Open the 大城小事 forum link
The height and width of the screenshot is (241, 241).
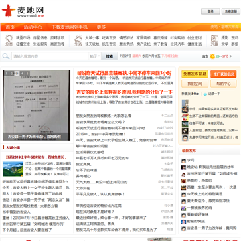[x=92, y=38]
